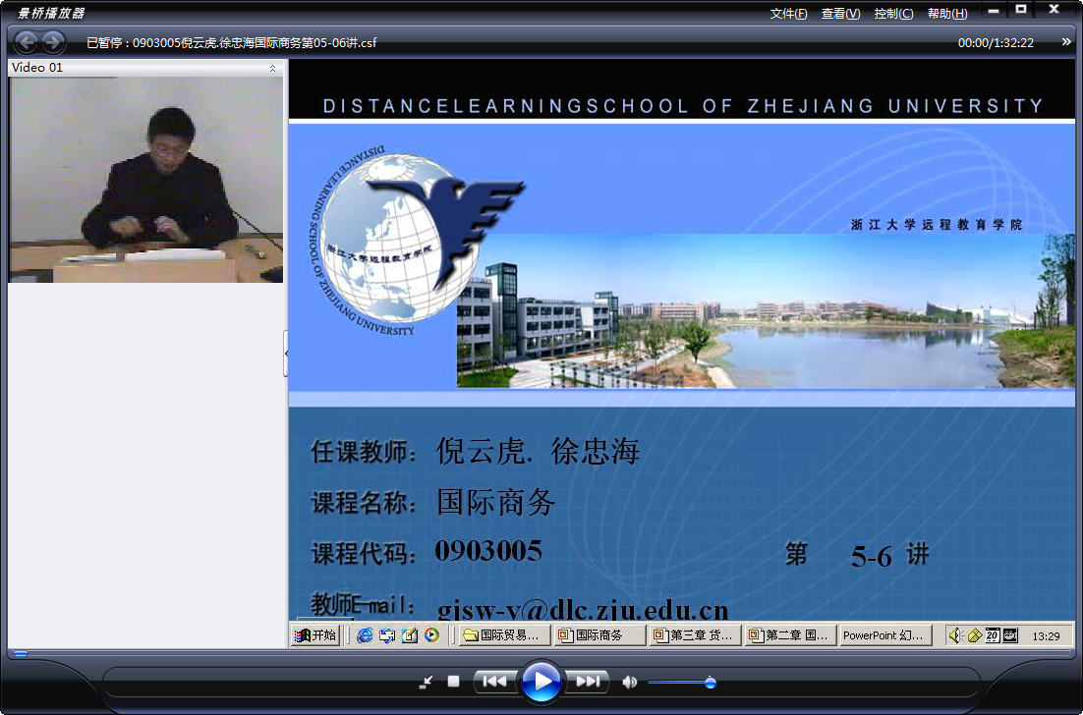Stop the video with the square button
1083x715 pixels.
[453, 682]
